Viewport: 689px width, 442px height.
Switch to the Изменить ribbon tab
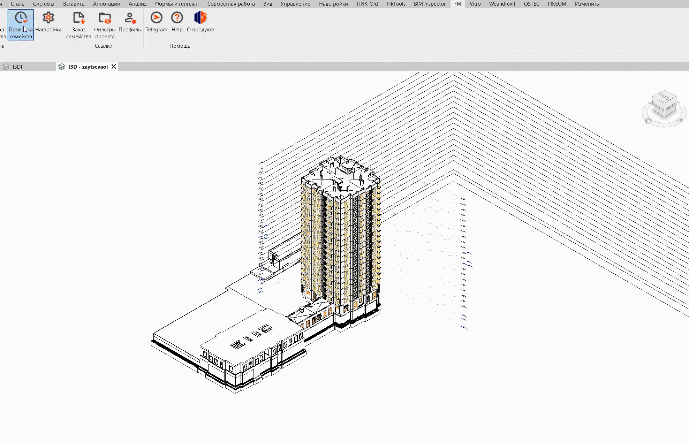[x=587, y=4]
